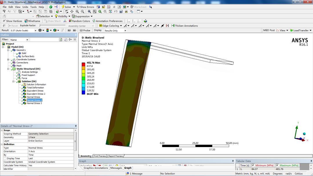Click the red play animation icon

(x=94, y=166)
